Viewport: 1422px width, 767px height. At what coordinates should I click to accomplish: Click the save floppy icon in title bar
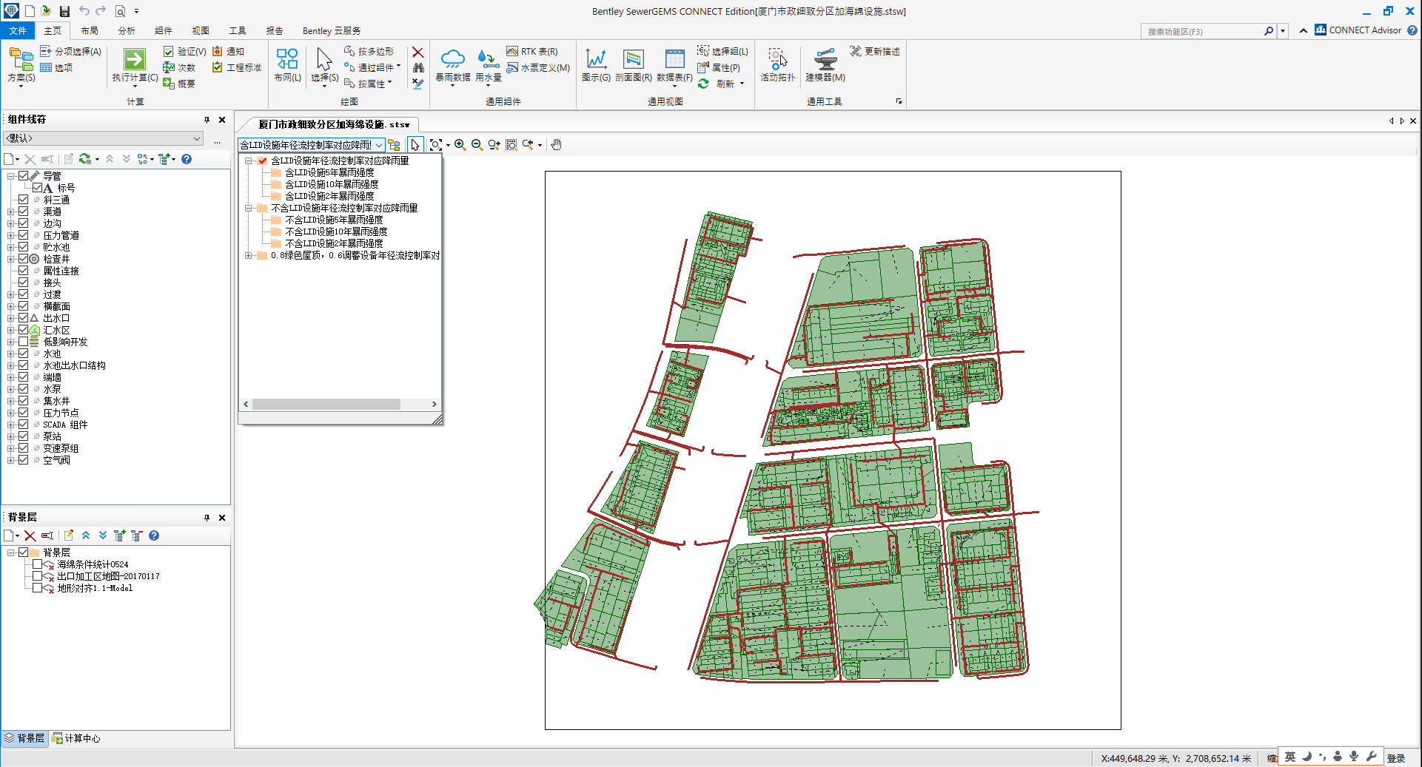[x=64, y=11]
